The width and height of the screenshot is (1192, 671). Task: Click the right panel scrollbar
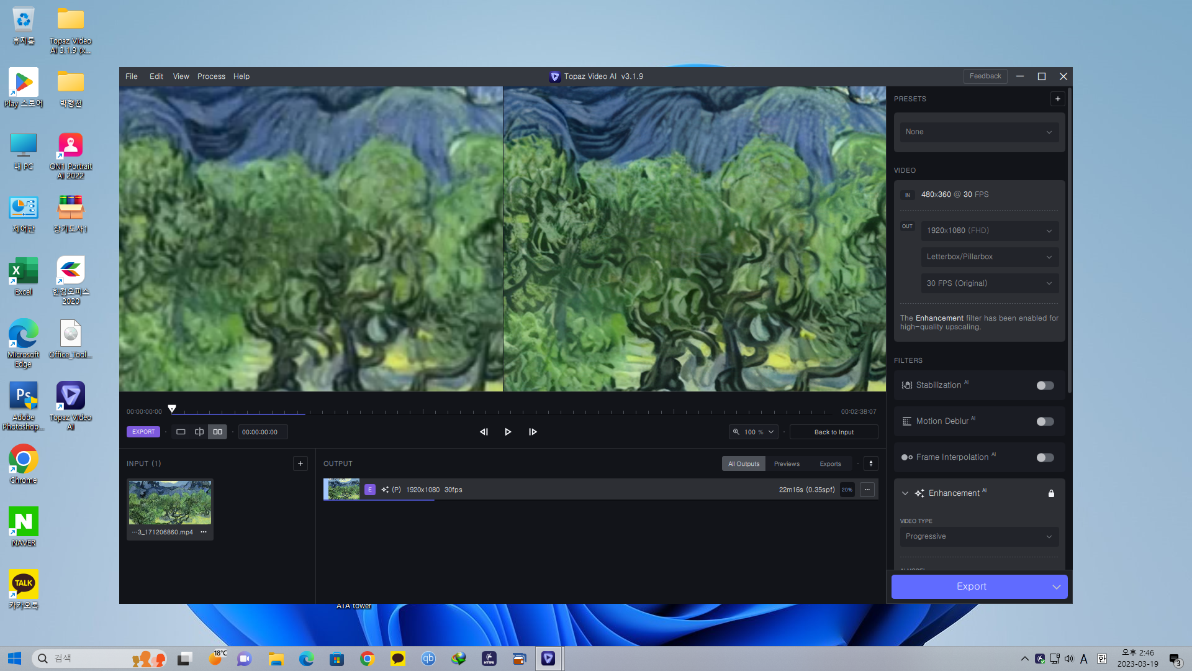point(1069,241)
